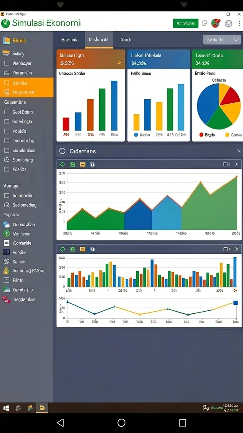
Task: Switch to the Toodo tab
Action: pyautogui.click(x=126, y=39)
